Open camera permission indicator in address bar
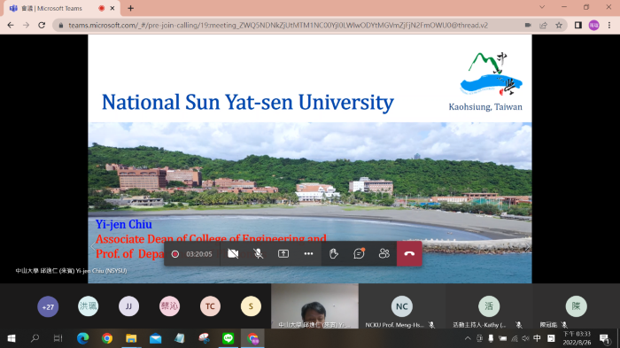Screen dimensions: 620x348 click(528, 25)
